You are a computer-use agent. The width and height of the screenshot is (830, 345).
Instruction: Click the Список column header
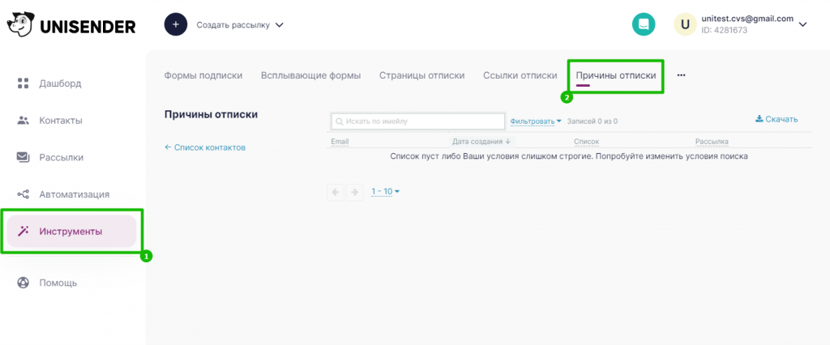coord(587,142)
